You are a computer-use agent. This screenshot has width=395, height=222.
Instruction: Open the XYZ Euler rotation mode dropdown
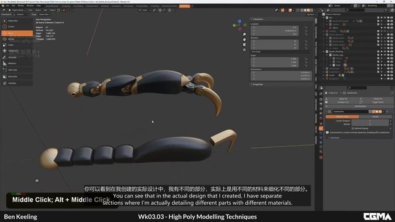(x=281, y=52)
